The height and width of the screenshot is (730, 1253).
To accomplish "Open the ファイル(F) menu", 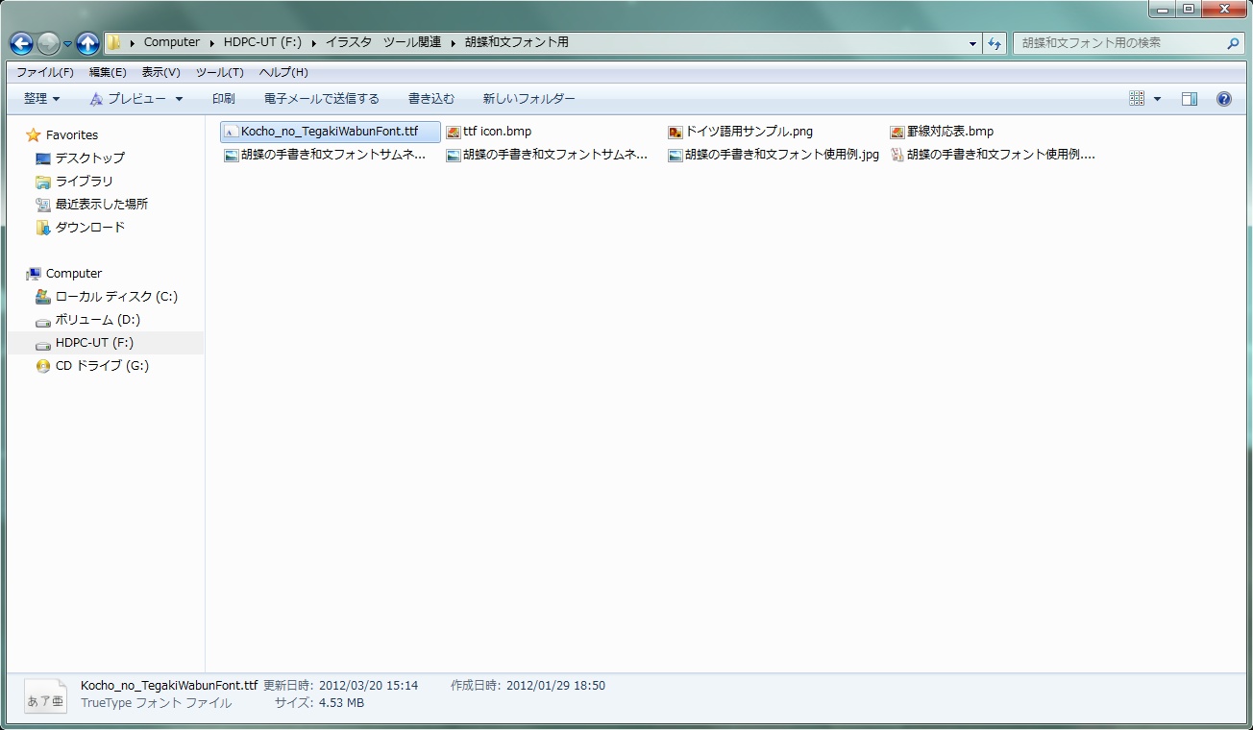I will coord(45,72).
